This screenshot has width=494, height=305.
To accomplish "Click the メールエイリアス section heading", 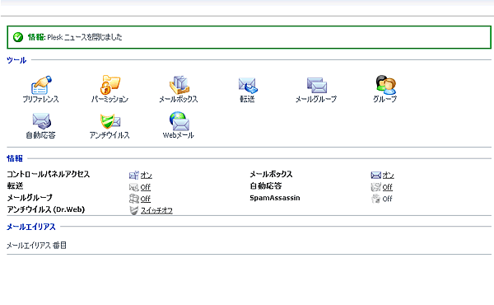I will click(x=31, y=227).
